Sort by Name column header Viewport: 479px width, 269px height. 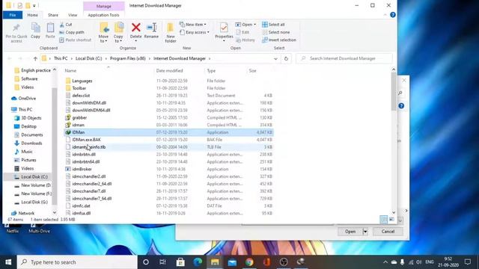pos(70,70)
